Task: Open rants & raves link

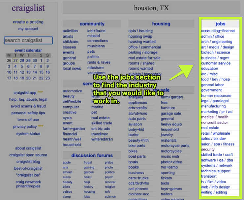Action: pos(99,62)
